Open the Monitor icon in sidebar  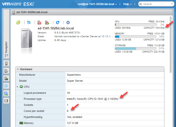tap(6, 78)
